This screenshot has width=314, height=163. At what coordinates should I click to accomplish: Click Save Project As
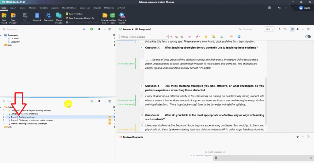[x=75, y=14]
